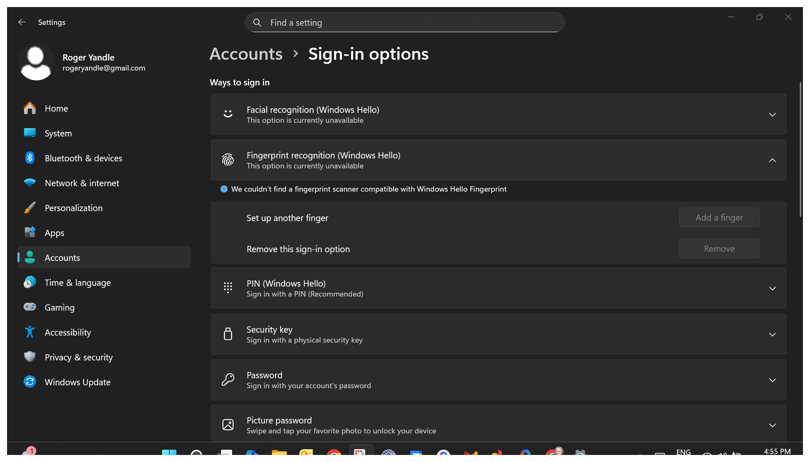
Task: Expand PIN (Windows Hello) chevron
Action: tap(772, 289)
